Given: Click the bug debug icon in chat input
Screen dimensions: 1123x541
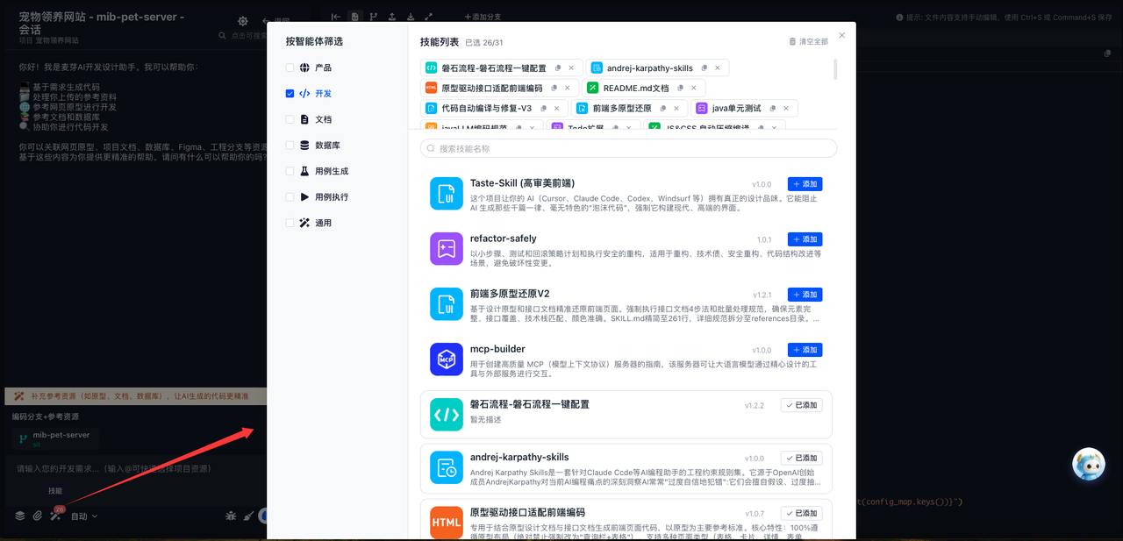Looking at the screenshot, I should point(231,516).
